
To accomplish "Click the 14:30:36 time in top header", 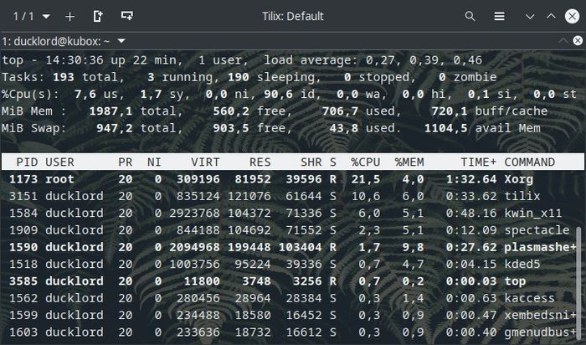I will coord(75,60).
